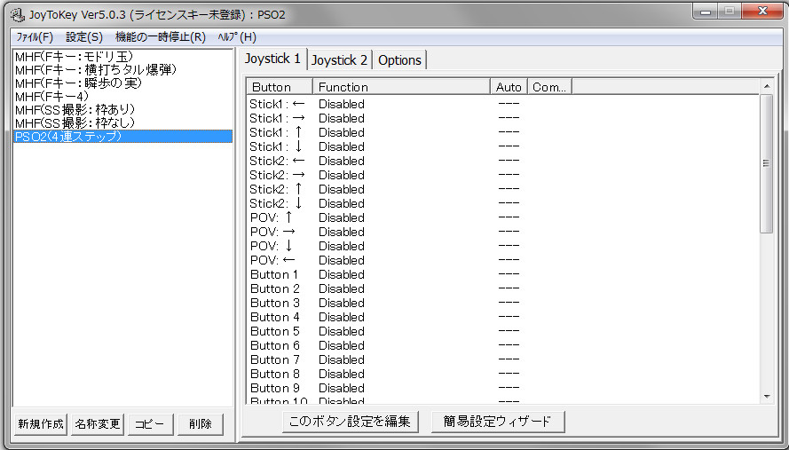This screenshot has height=450, width=789.
Task: Click the Function column header
Action: point(401,87)
